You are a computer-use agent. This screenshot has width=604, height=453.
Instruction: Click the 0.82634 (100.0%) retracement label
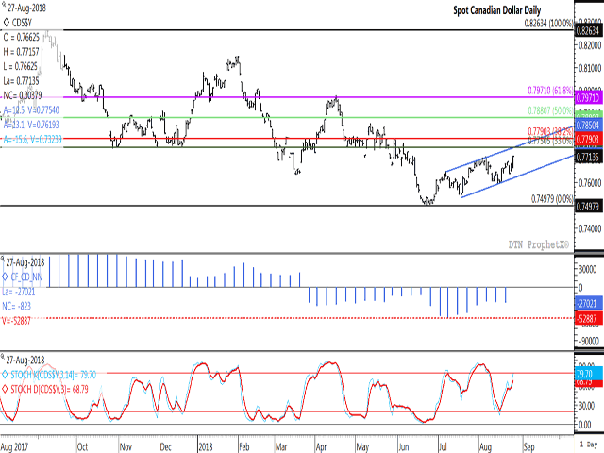(548, 24)
